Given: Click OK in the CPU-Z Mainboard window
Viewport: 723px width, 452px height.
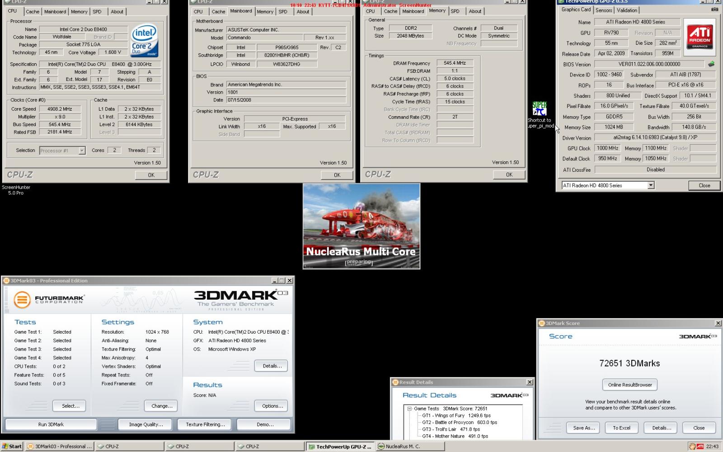Looking at the screenshot, I should point(337,175).
